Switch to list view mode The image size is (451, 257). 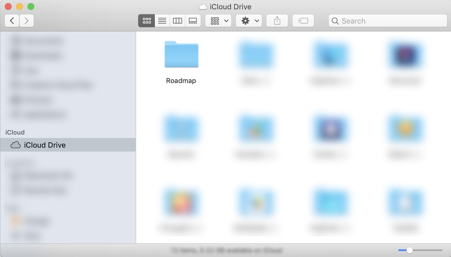click(162, 21)
